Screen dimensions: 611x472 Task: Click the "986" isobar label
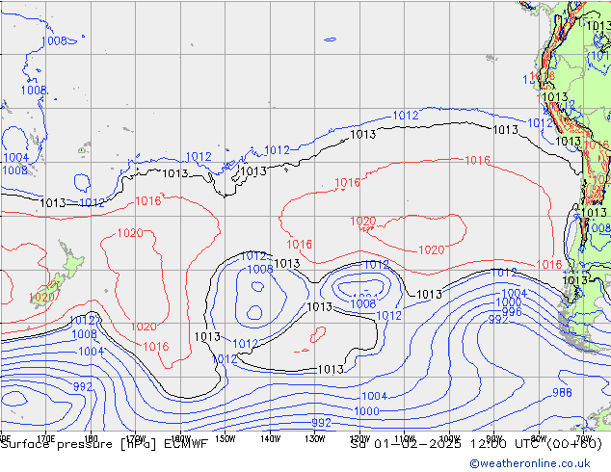[x=562, y=393]
